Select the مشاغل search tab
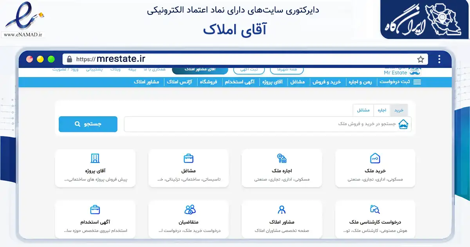 coord(363,111)
